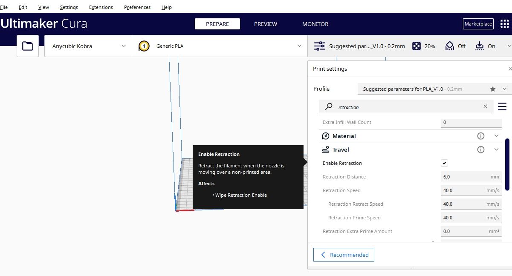
Task: Click the Retraction Retract Speed label
Action: click(356, 204)
